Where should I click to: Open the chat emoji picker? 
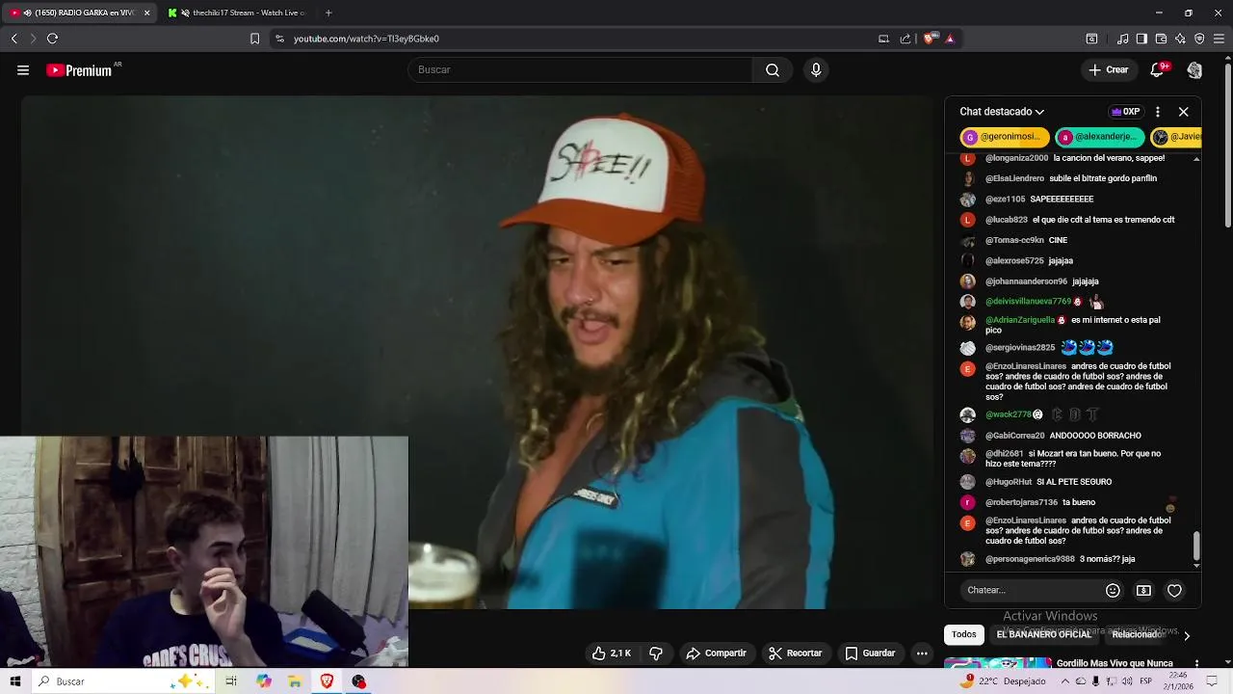click(x=1113, y=590)
